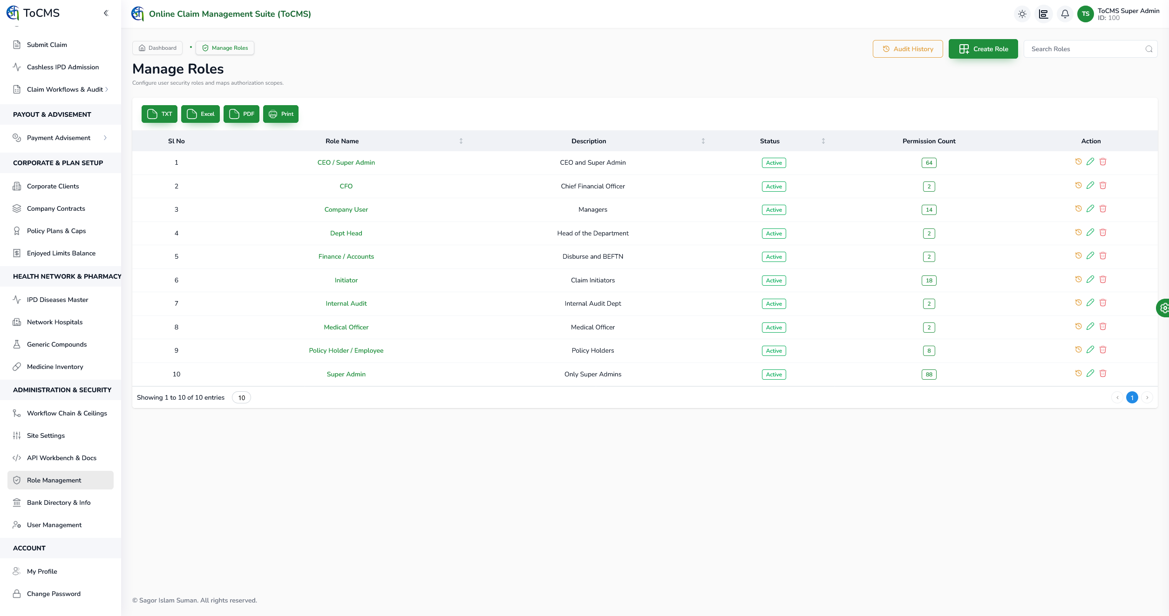Open Audit History
Screen dimensions: 1169x616
[x=908, y=49]
